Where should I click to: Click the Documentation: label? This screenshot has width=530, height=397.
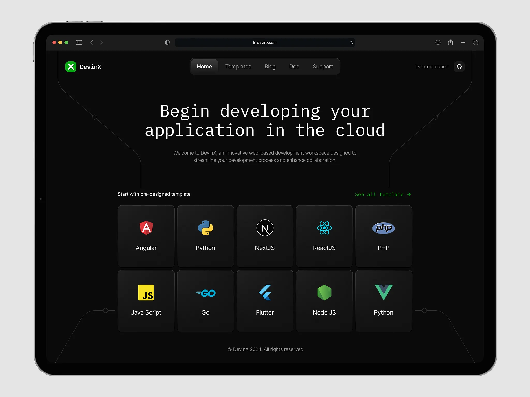click(x=432, y=67)
